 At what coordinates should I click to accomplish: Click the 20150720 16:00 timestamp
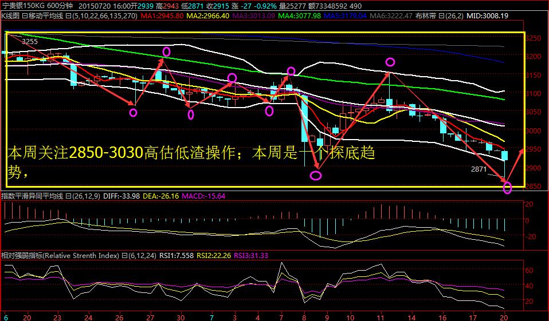(x=104, y=6)
